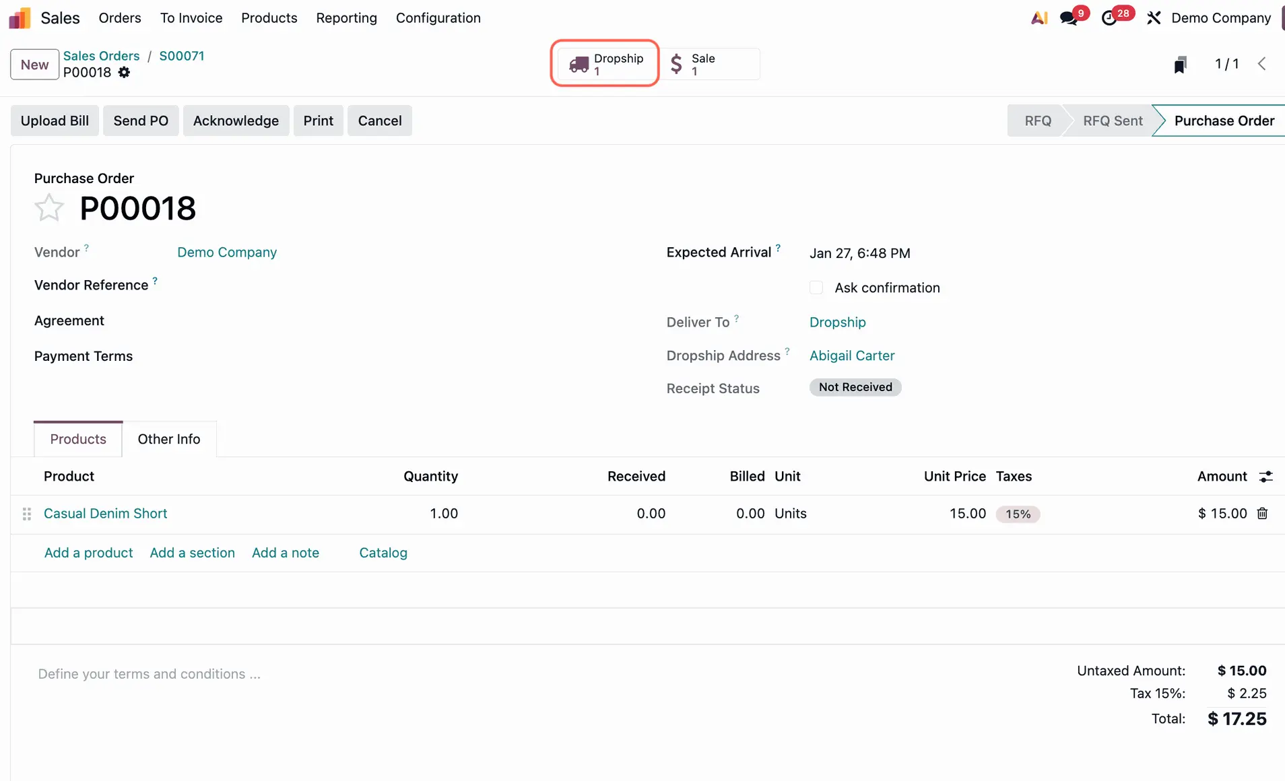The height and width of the screenshot is (781, 1285).
Task: Open the Dropship truck smart button
Action: coord(605,64)
